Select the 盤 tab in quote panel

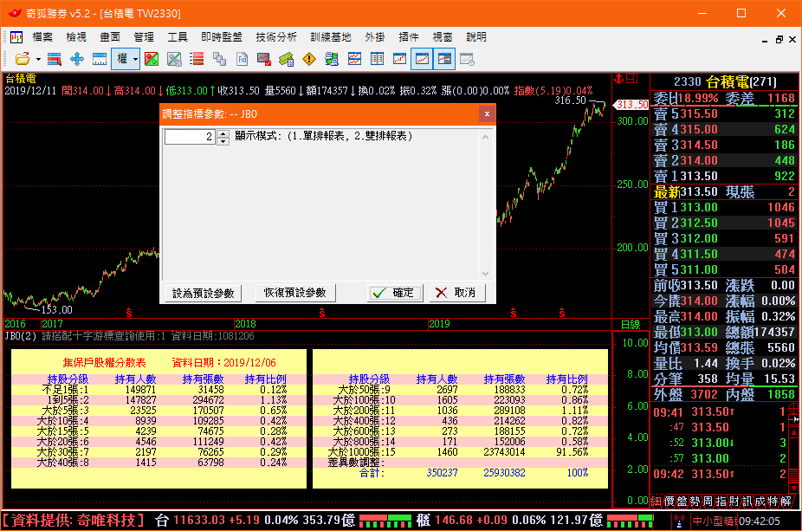[x=682, y=502]
